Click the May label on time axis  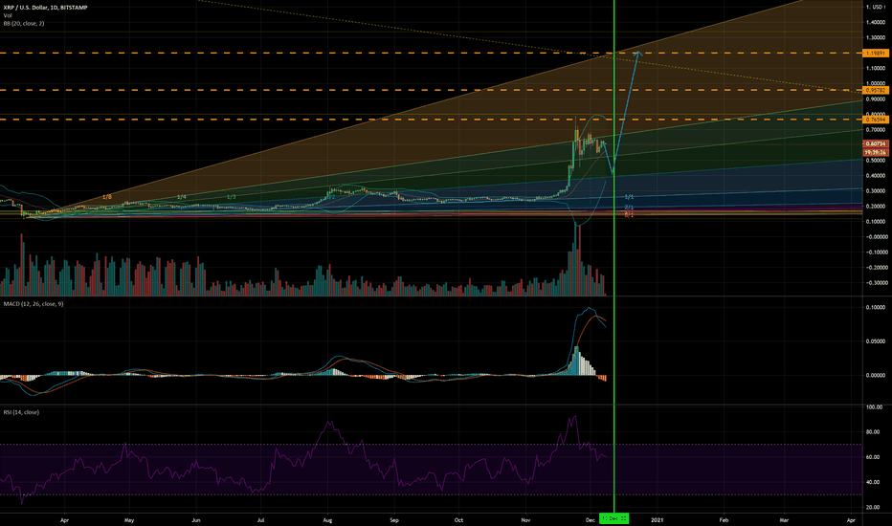pos(129,519)
